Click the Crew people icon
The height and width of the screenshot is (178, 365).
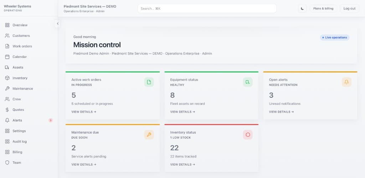pyautogui.click(x=7, y=99)
